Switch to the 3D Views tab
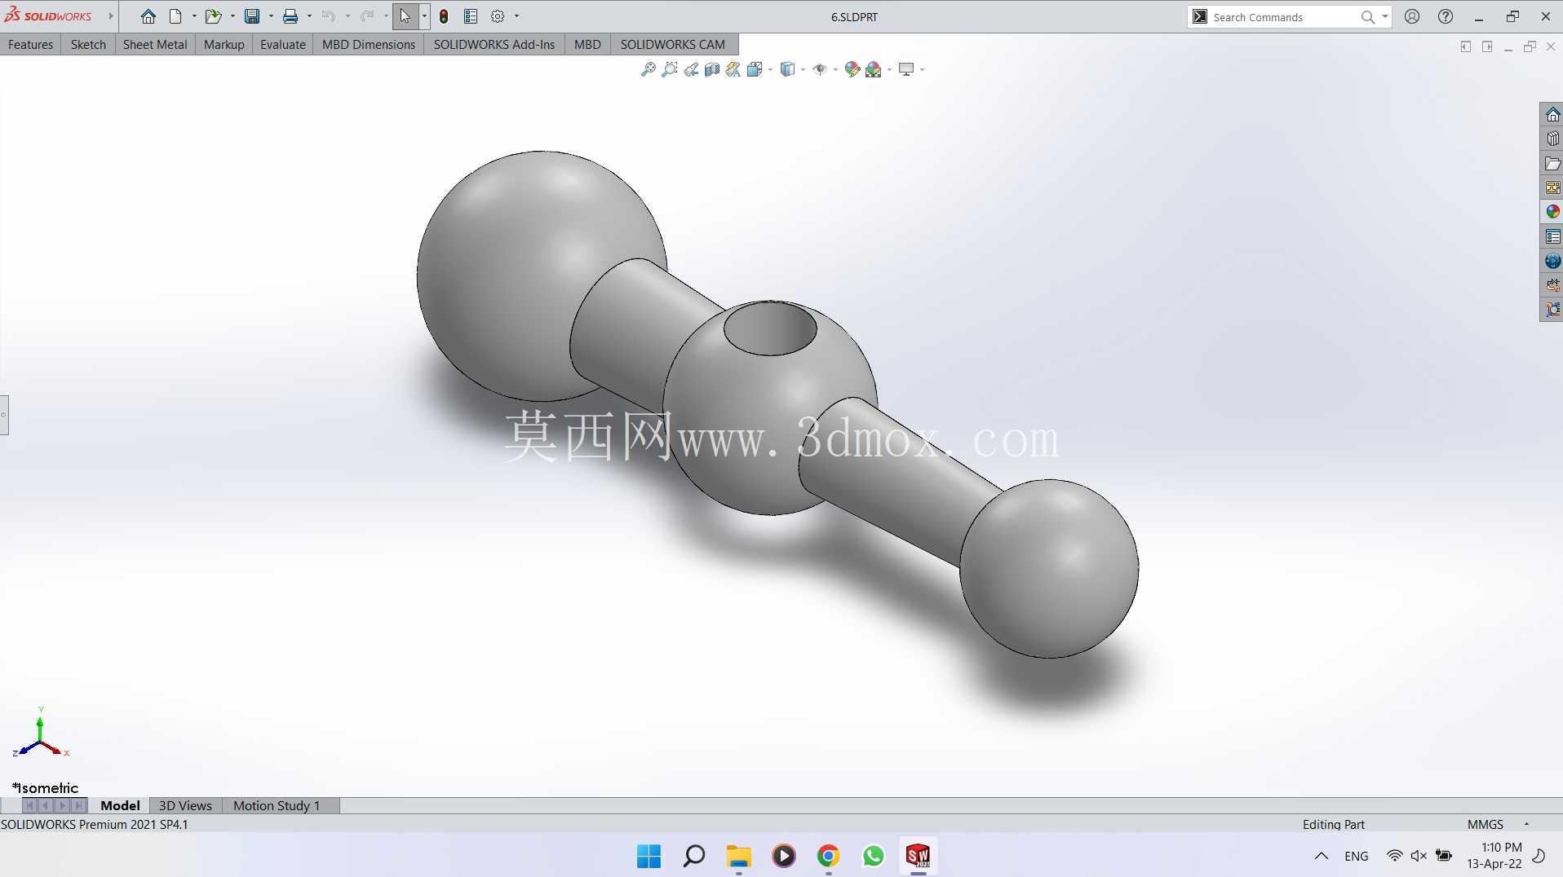1563x877 pixels. pyautogui.click(x=185, y=805)
